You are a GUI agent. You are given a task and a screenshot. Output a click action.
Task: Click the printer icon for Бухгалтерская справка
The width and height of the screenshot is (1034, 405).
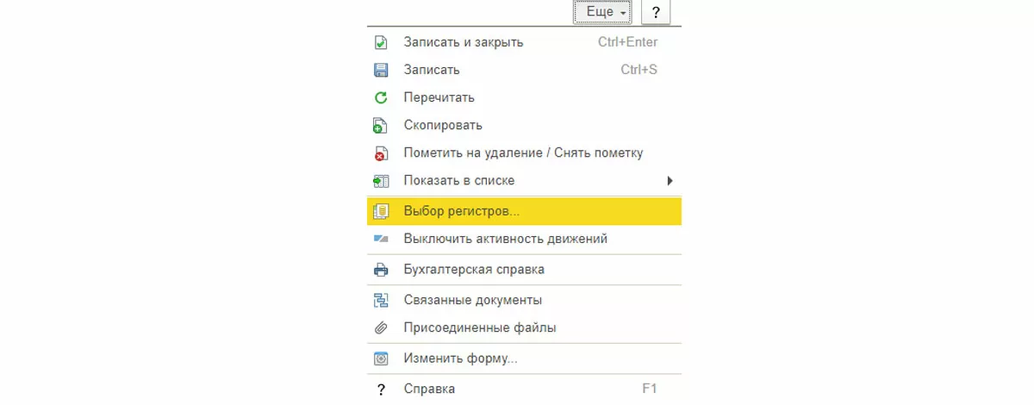381,270
